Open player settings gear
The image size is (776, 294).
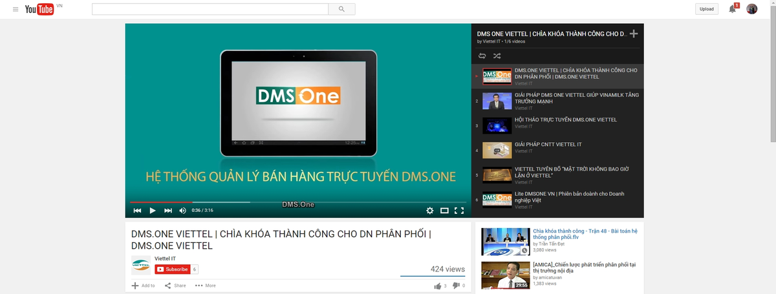430,210
